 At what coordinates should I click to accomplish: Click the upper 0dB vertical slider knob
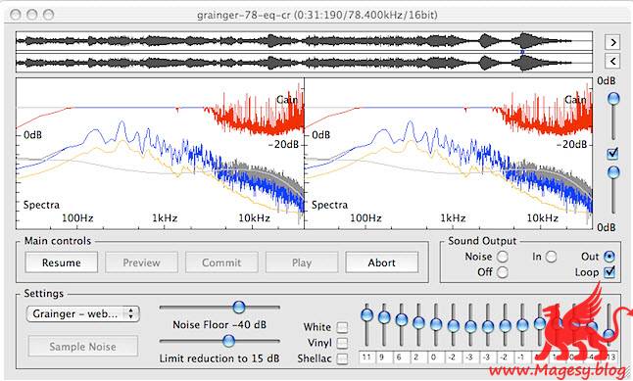pyautogui.click(x=613, y=99)
